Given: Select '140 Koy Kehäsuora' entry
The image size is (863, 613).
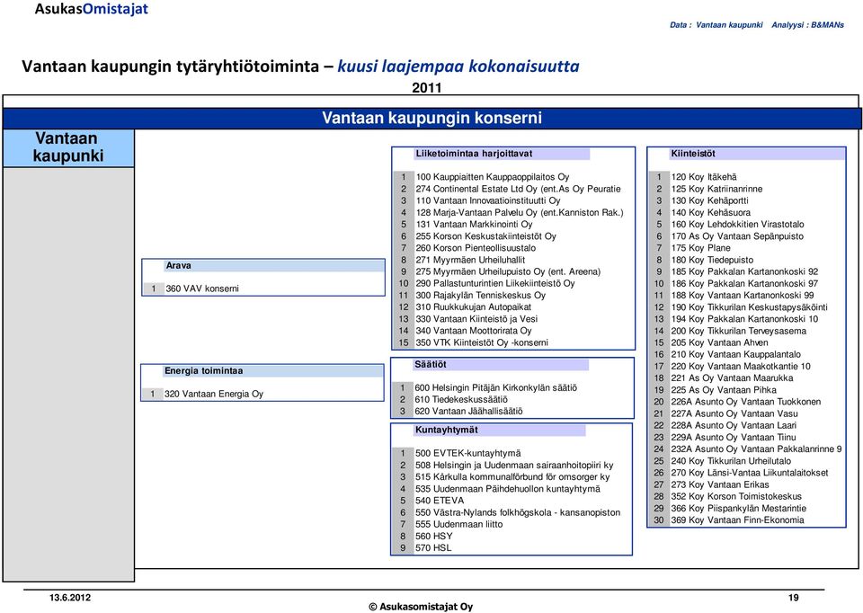Looking at the screenshot, I should (x=710, y=212).
